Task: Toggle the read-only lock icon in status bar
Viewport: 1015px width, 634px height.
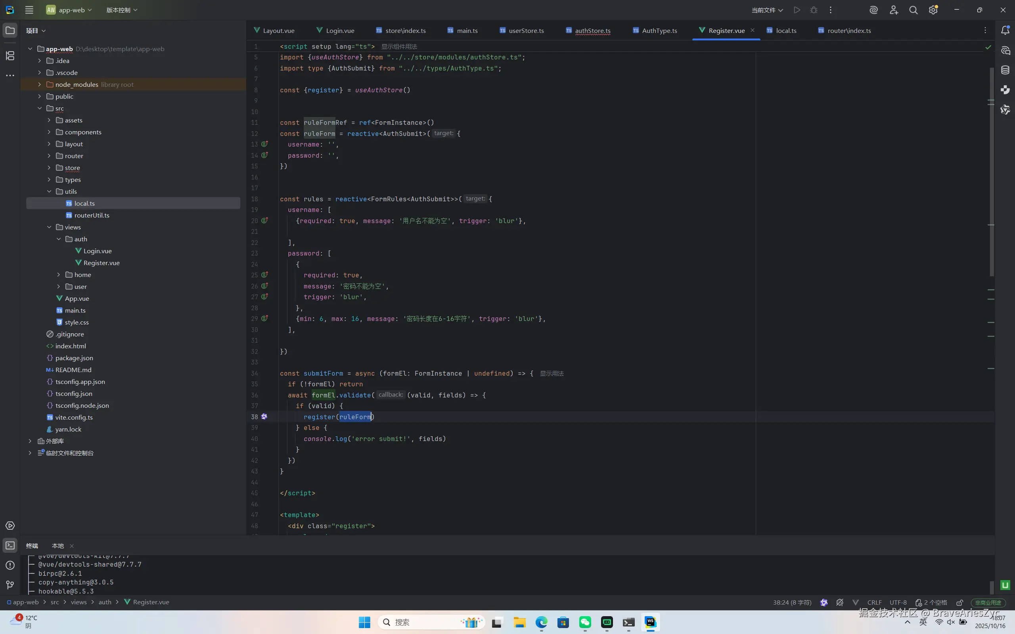Action: click(959, 603)
